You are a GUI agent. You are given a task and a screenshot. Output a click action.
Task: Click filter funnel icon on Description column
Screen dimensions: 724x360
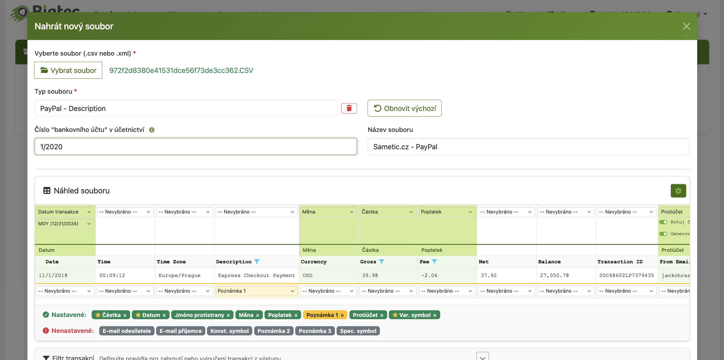pos(257,262)
